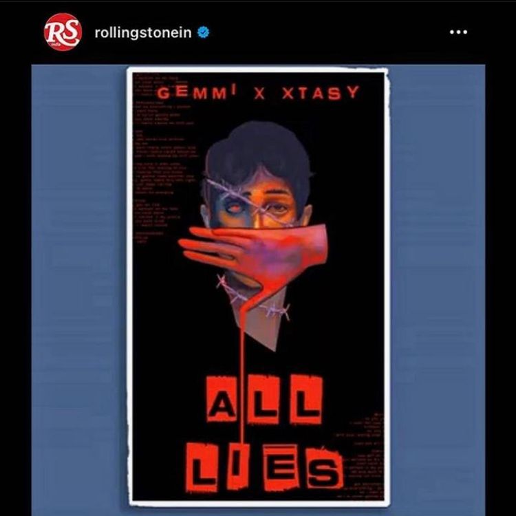Image resolution: width=516 pixels, height=516 pixels.
Task: Click the blue background right of the poster
Action: tap(438, 290)
